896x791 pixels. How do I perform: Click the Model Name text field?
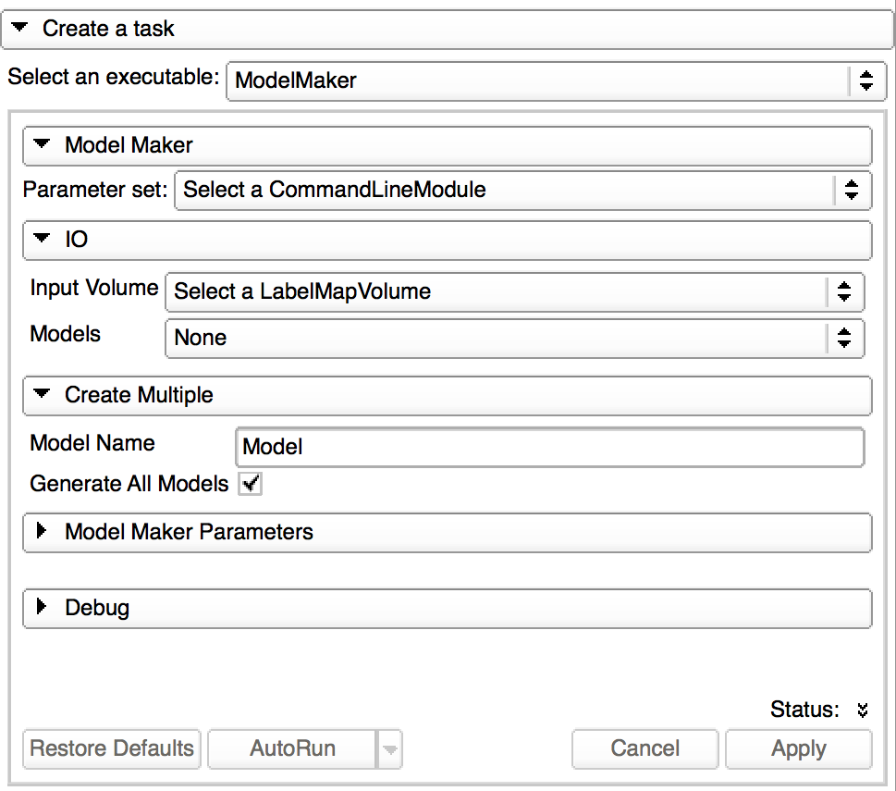click(549, 448)
